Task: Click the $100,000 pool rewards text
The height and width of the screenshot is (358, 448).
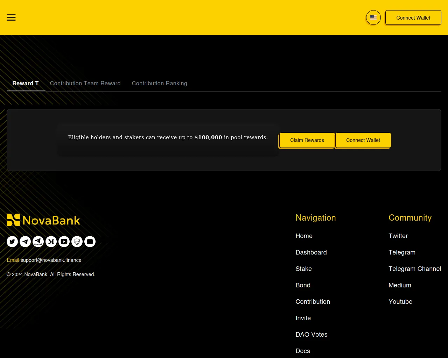Action: (208, 137)
